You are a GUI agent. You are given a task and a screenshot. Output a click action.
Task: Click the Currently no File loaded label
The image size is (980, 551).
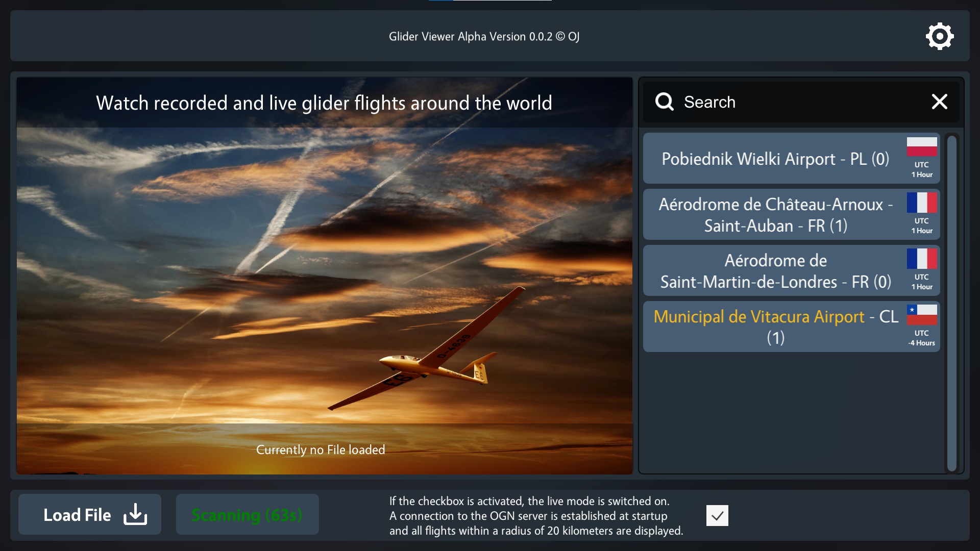click(x=321, y=449)
